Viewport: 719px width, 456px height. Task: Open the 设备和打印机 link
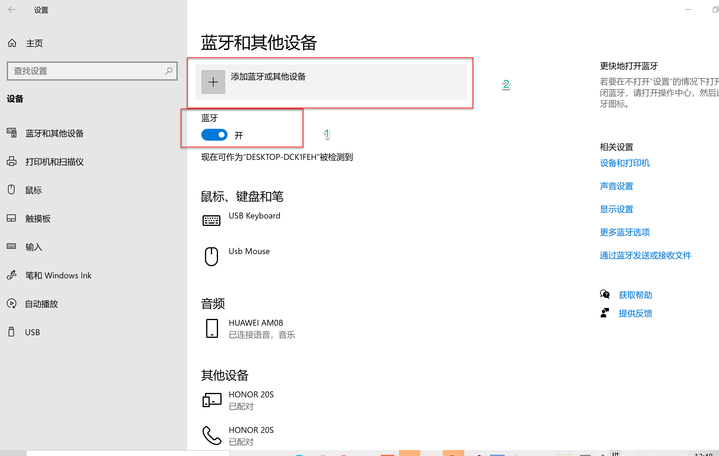tap(625, 163)
